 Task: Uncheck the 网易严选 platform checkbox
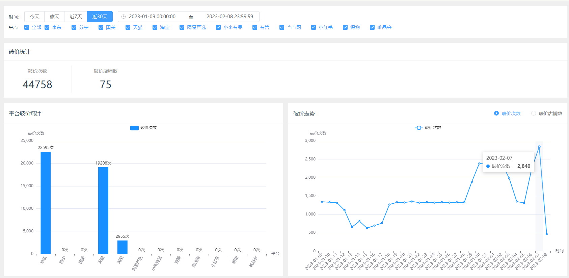[182, 27]
